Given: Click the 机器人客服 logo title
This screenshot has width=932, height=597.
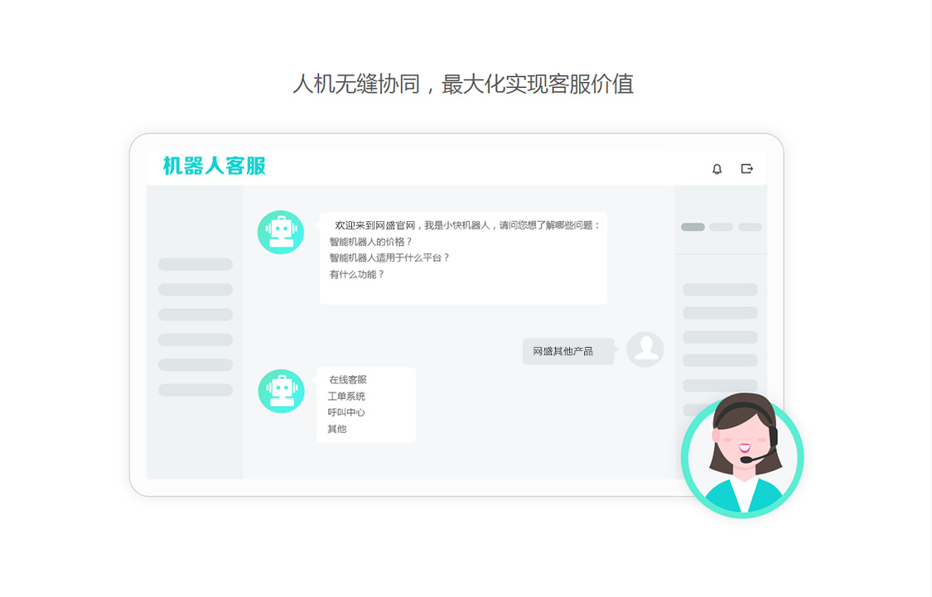Looking at the screenshot, I should pyautogui.click(x=215, y=166).
